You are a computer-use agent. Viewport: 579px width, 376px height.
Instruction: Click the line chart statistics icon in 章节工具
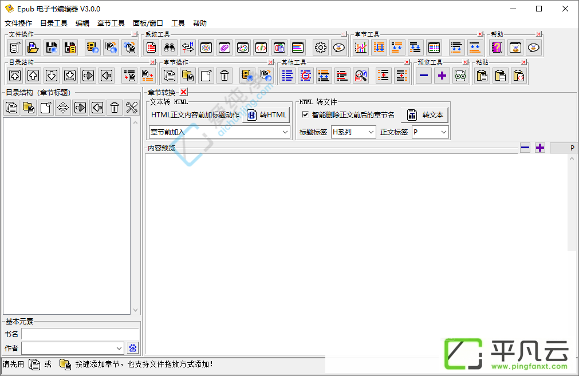pyautogui.click(x=361, y=48)
